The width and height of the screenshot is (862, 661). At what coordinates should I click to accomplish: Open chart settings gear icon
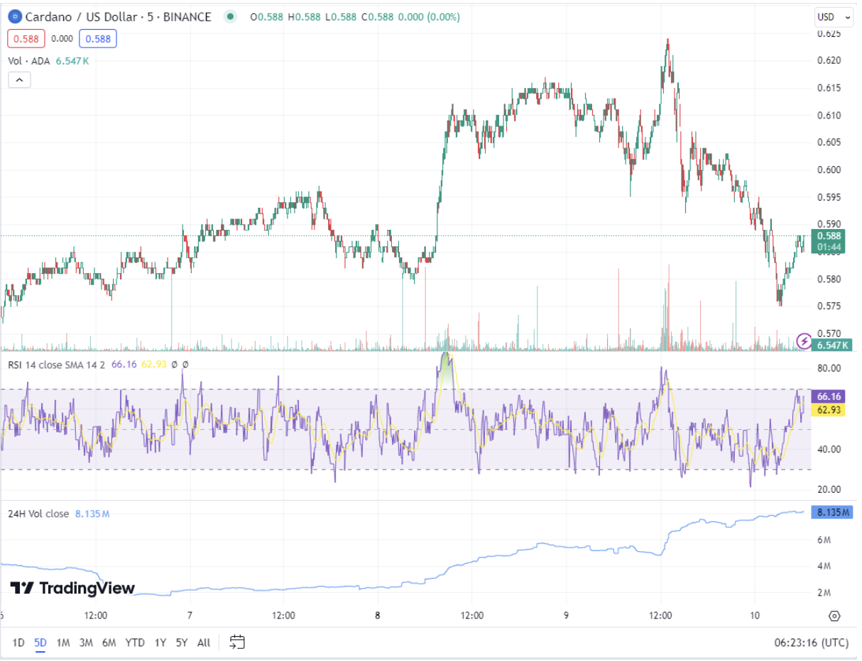click(x=834, y=616)
